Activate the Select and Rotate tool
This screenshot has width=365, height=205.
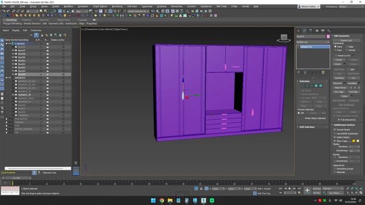click(64, 11)
